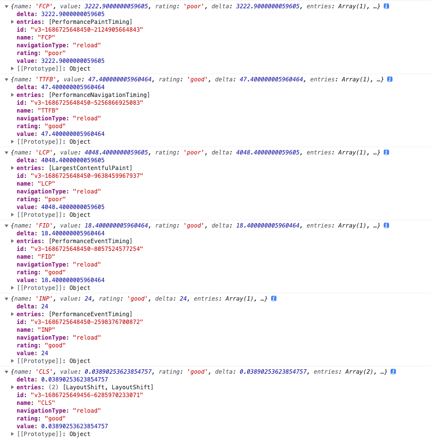Collapse the LCP metric object
The image size is (431, 438).
coord(6,152)
